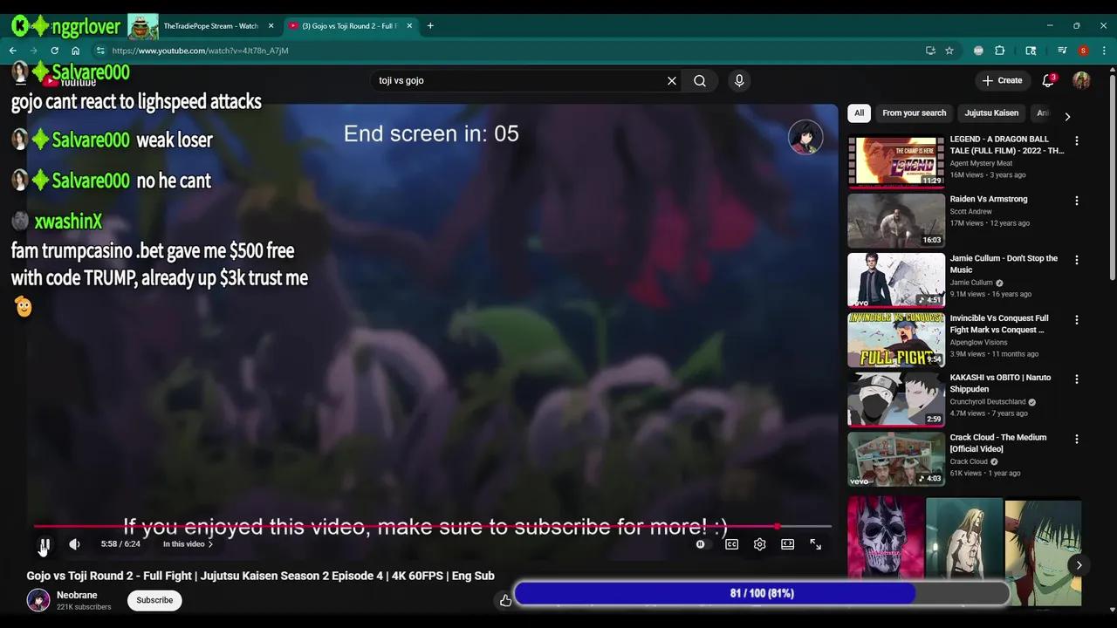Start voice search with the microphone icon
1117x628 pixels.
click(739, 80)
